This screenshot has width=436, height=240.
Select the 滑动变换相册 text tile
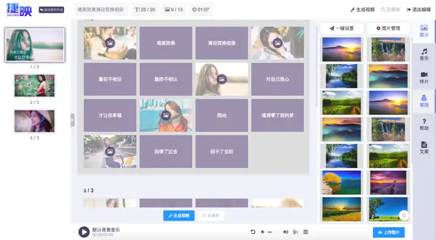(x=222, y=43)
